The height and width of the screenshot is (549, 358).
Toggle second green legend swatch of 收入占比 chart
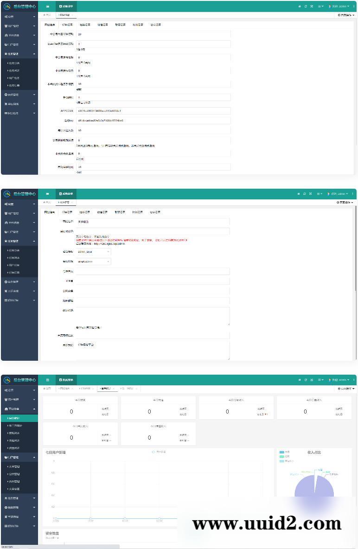tap(281, 457)
